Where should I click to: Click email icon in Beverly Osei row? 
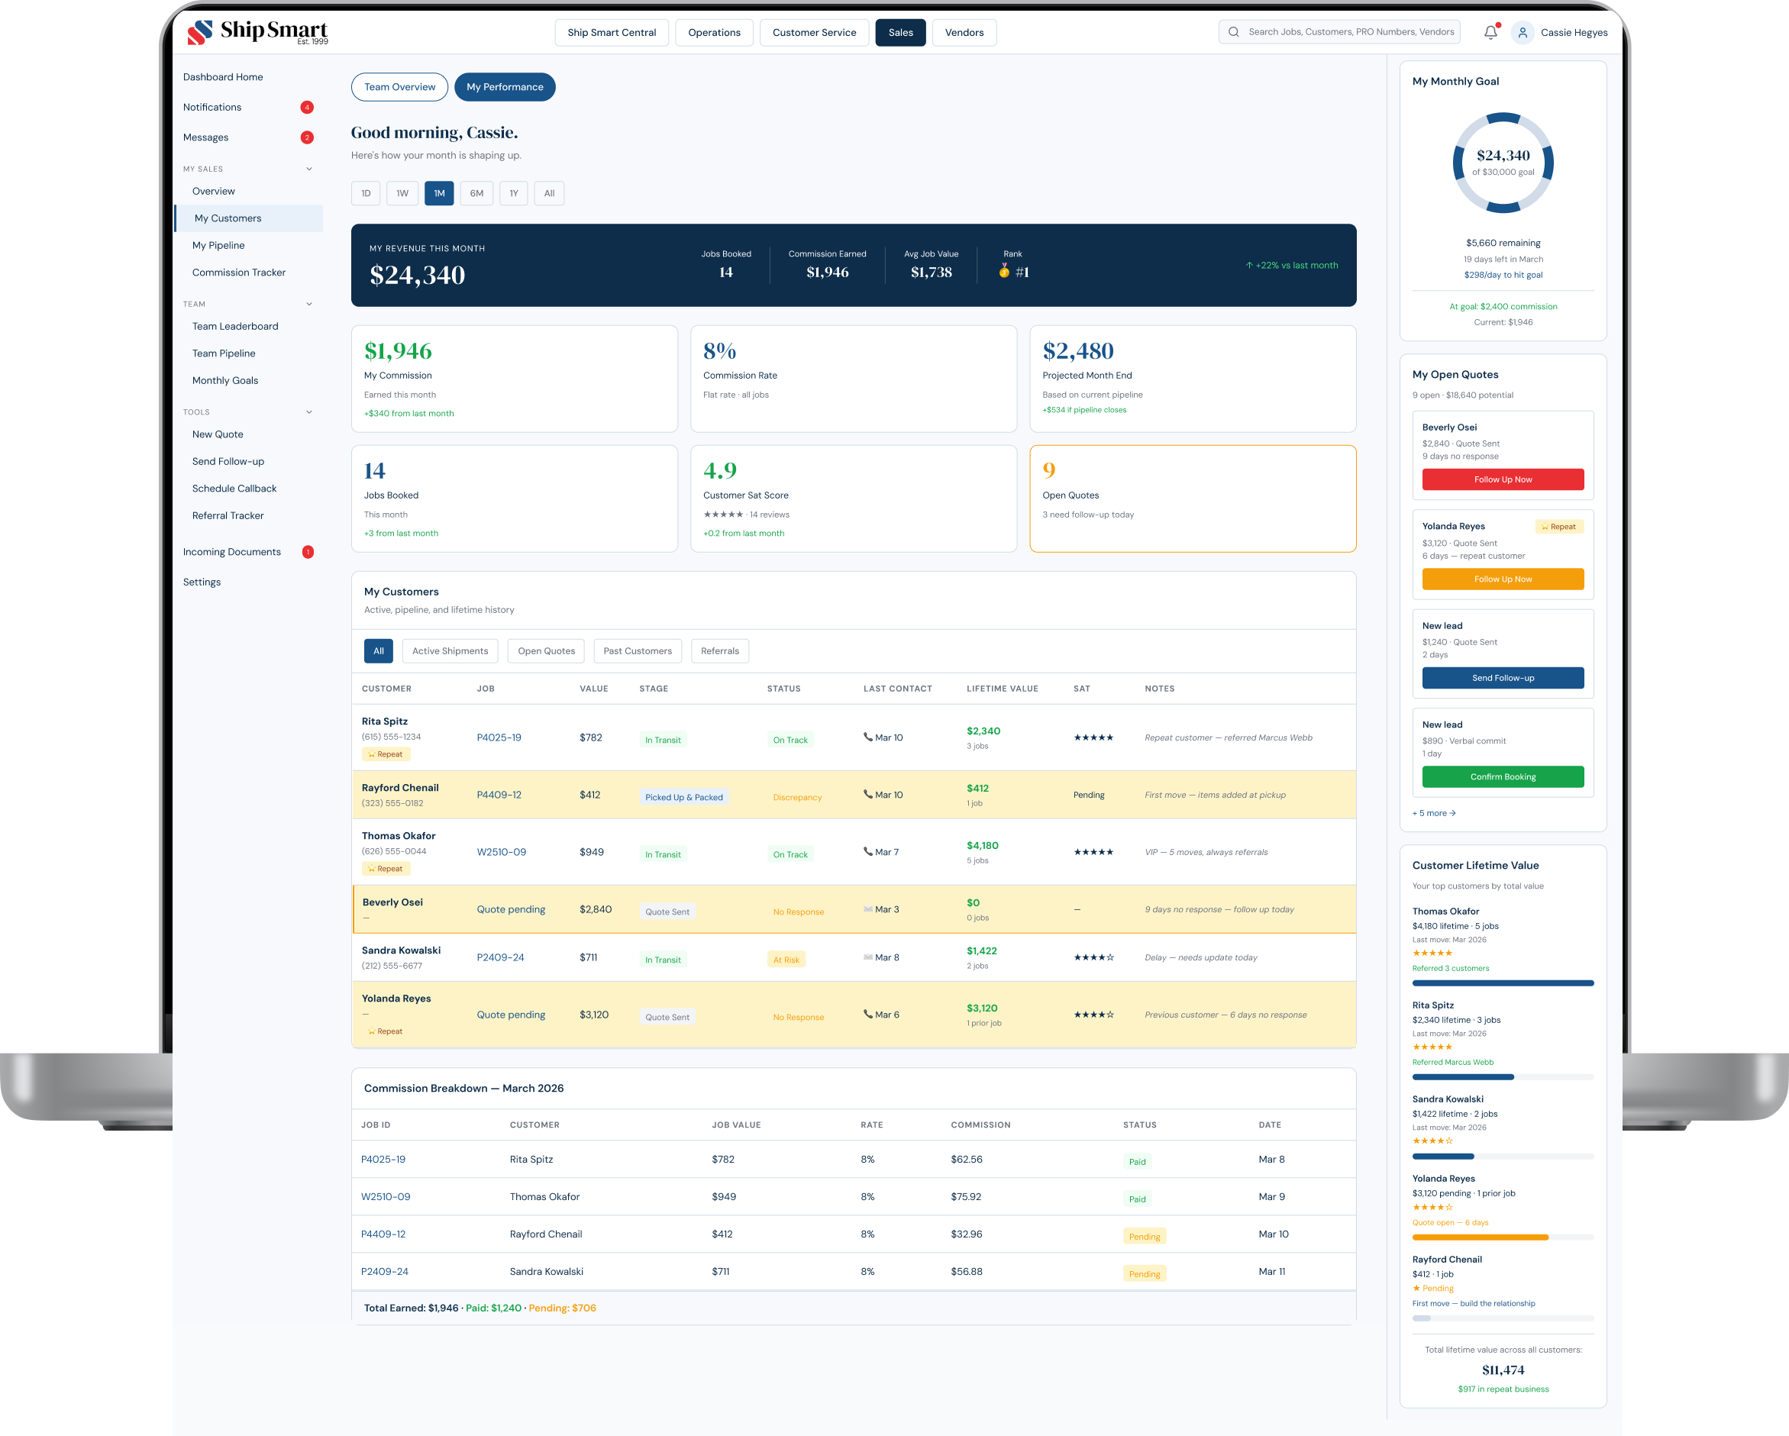(868, 909)
